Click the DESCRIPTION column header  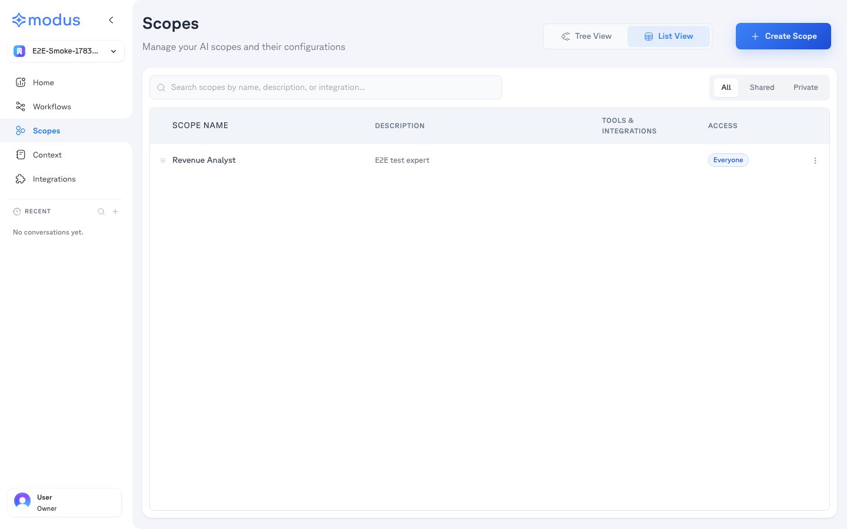[399, 126]
